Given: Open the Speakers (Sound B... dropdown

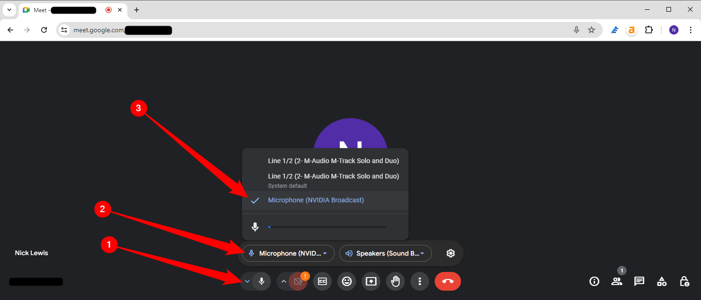Looking at the screenshot, I should click(x=385, y=253).
